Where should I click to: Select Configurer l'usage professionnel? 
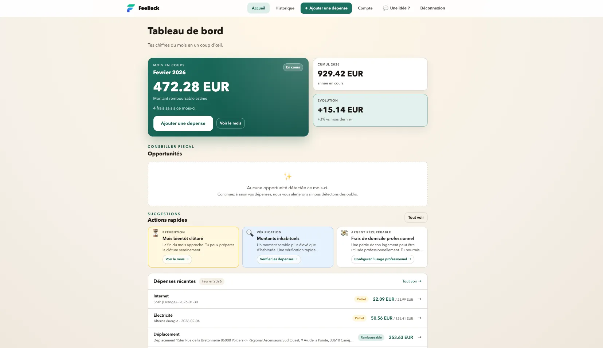pos(383,259)
